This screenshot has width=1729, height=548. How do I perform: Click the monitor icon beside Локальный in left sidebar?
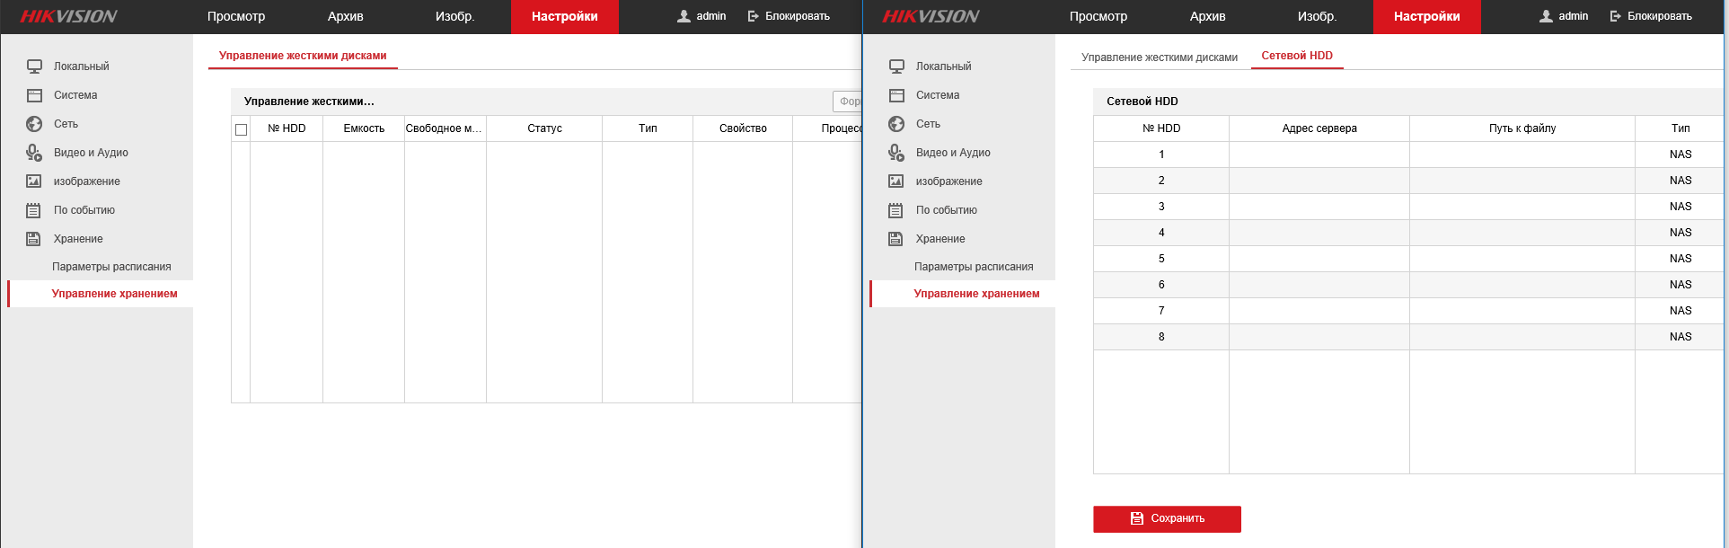click(34, 66)
